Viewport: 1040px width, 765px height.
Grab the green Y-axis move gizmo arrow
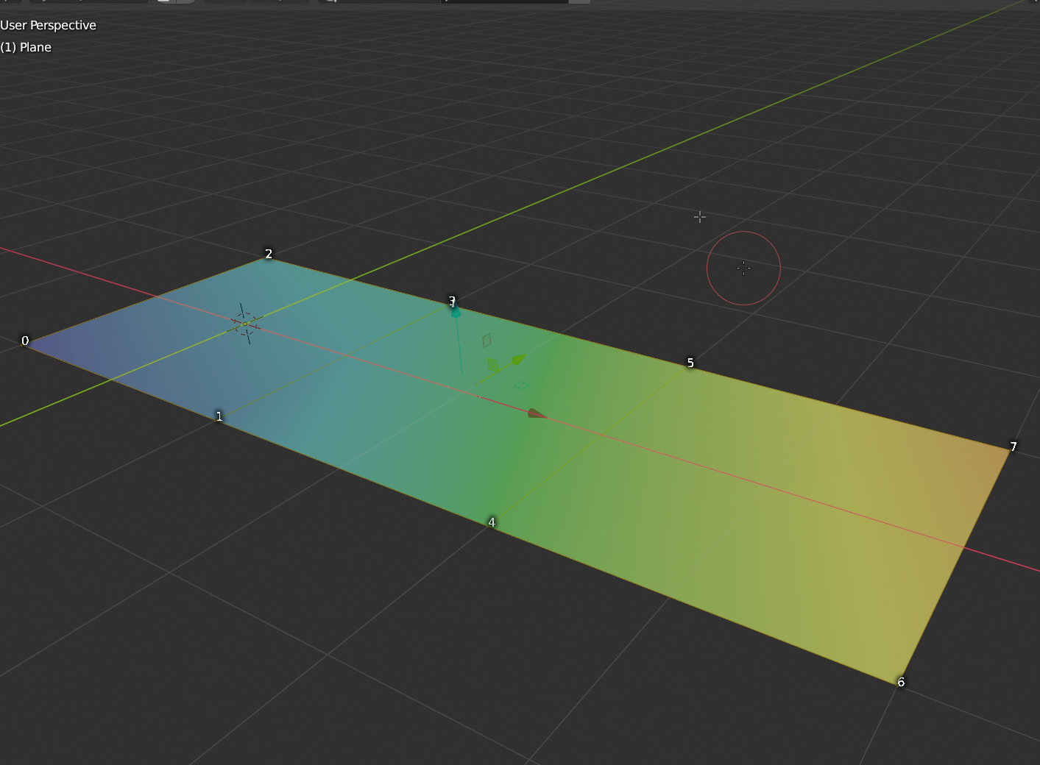point(518,359)
